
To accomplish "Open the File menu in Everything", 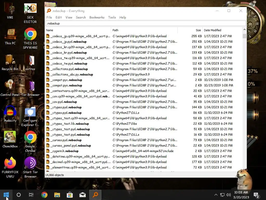I will [x=49, y=17].
